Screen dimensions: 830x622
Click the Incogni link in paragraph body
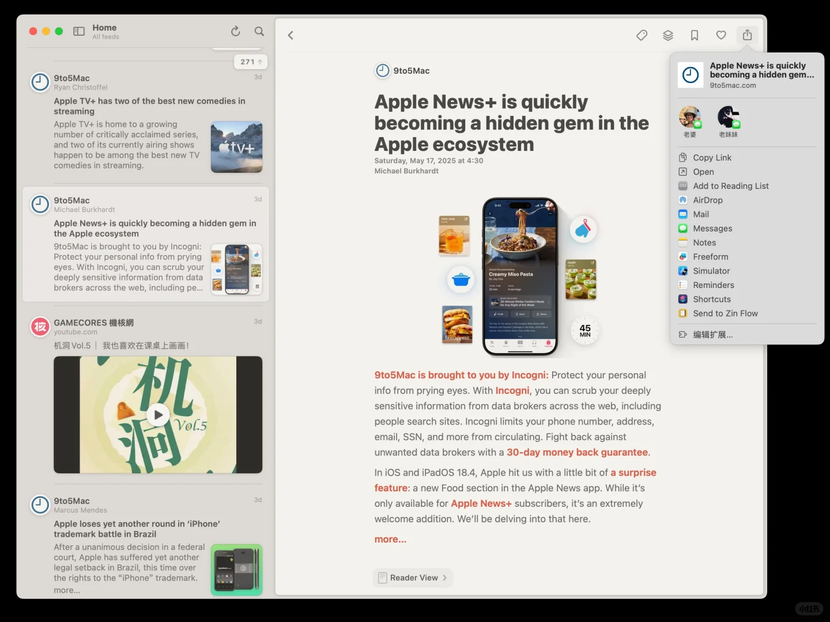[x=512, y=390]
